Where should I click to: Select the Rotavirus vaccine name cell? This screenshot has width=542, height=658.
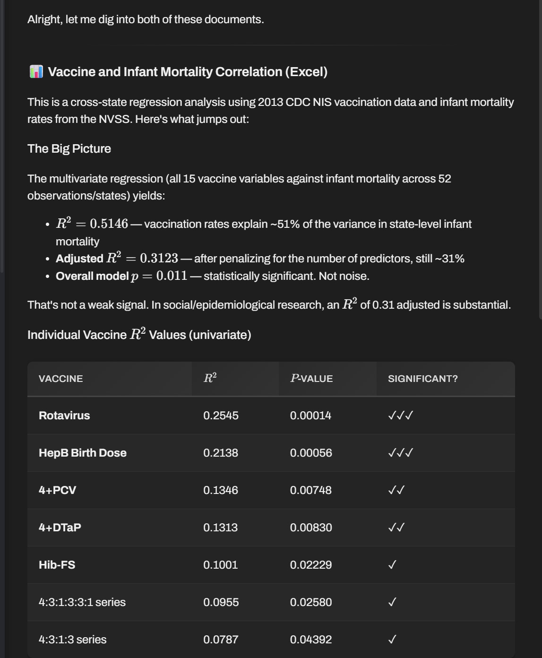[64, 416]
